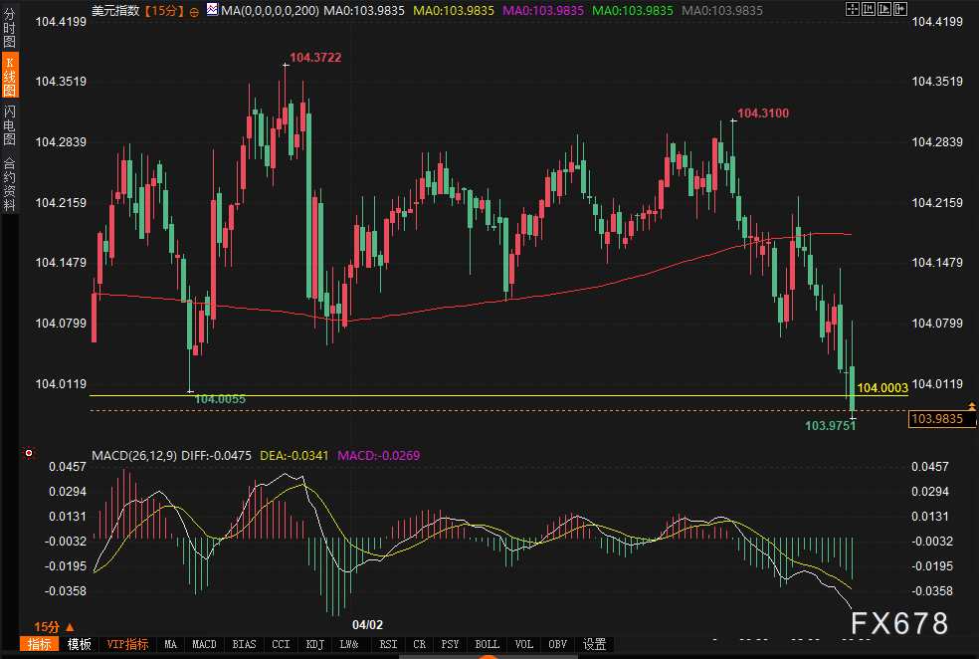979x659 pixels.
Task: Toggle the VIP指标 indicator group
Action: [x=127, y=644]
